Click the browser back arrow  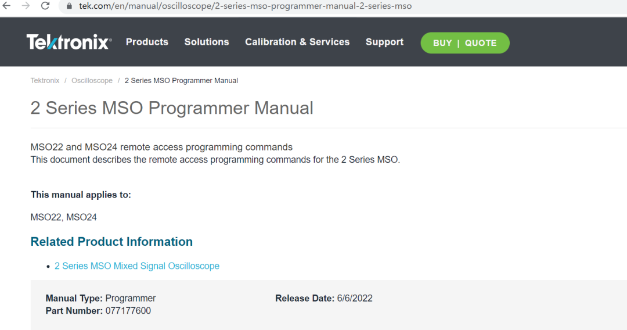point(7,6)
